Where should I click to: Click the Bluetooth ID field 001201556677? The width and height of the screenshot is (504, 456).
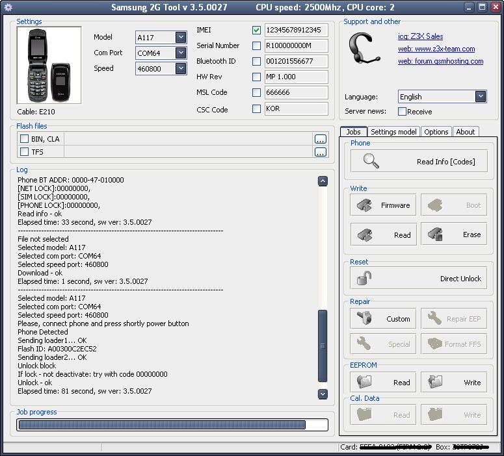[296, 61]
